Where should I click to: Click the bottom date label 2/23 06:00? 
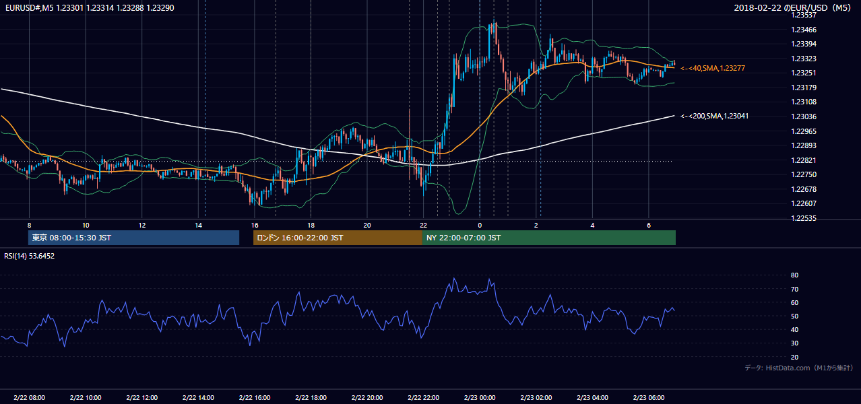click(648, 398)
